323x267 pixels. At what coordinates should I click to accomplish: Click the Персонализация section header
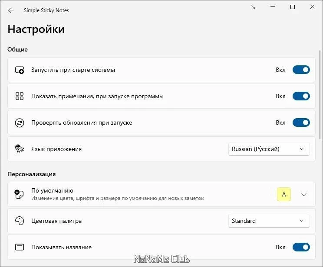[x=32, y=174]
